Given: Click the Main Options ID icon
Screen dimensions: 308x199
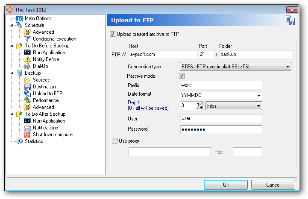Looking at the screenshot, I should [x=19, y=18].
